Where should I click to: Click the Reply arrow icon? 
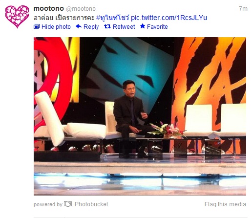[x=79, y=26]
